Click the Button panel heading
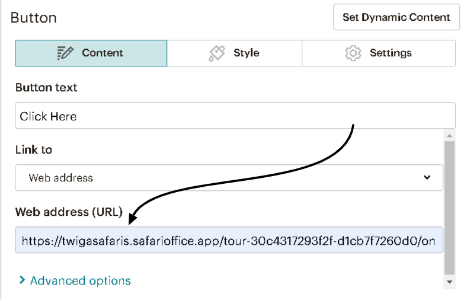This screenshot has height=300, width=464. pos(34,18)
